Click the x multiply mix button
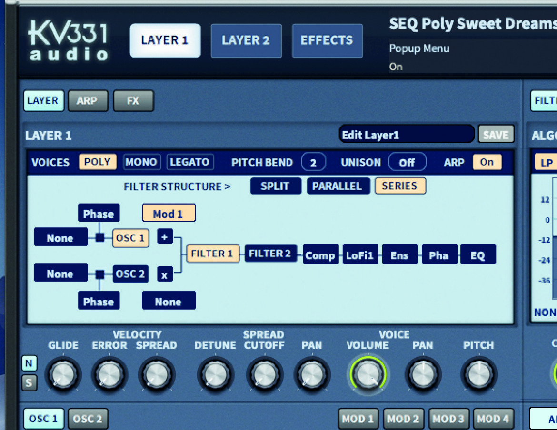 165,274
